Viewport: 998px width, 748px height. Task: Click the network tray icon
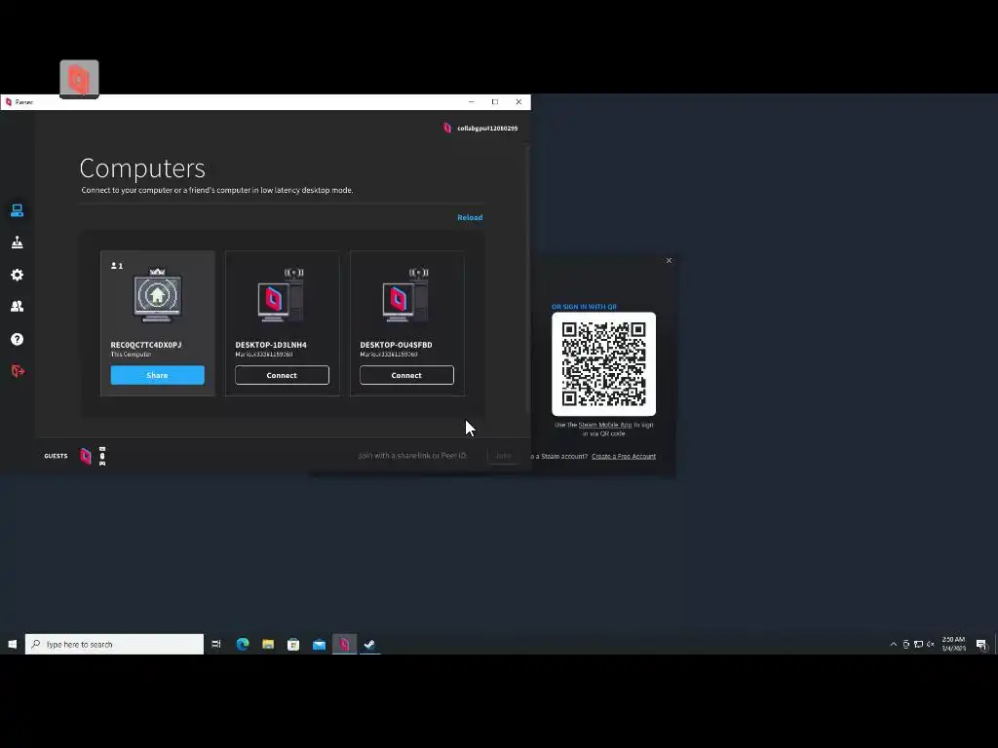click(x=918, y=645)
